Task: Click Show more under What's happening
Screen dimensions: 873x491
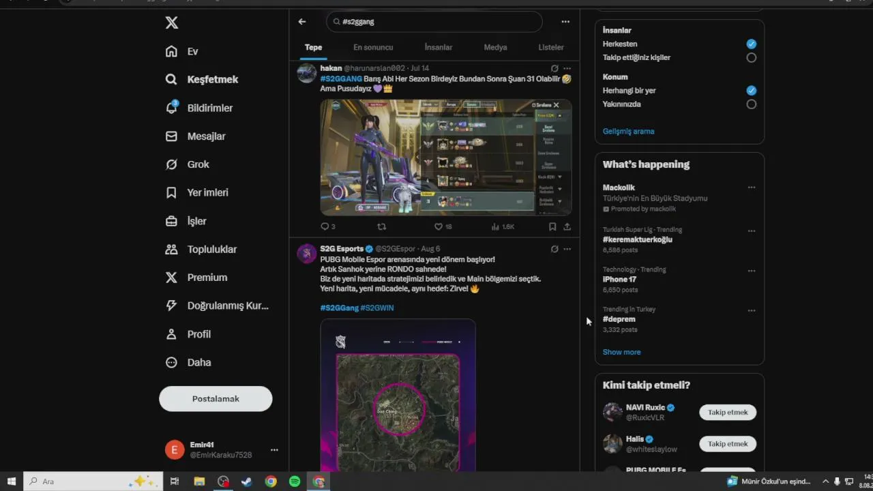Action: (x=621, y=353)
